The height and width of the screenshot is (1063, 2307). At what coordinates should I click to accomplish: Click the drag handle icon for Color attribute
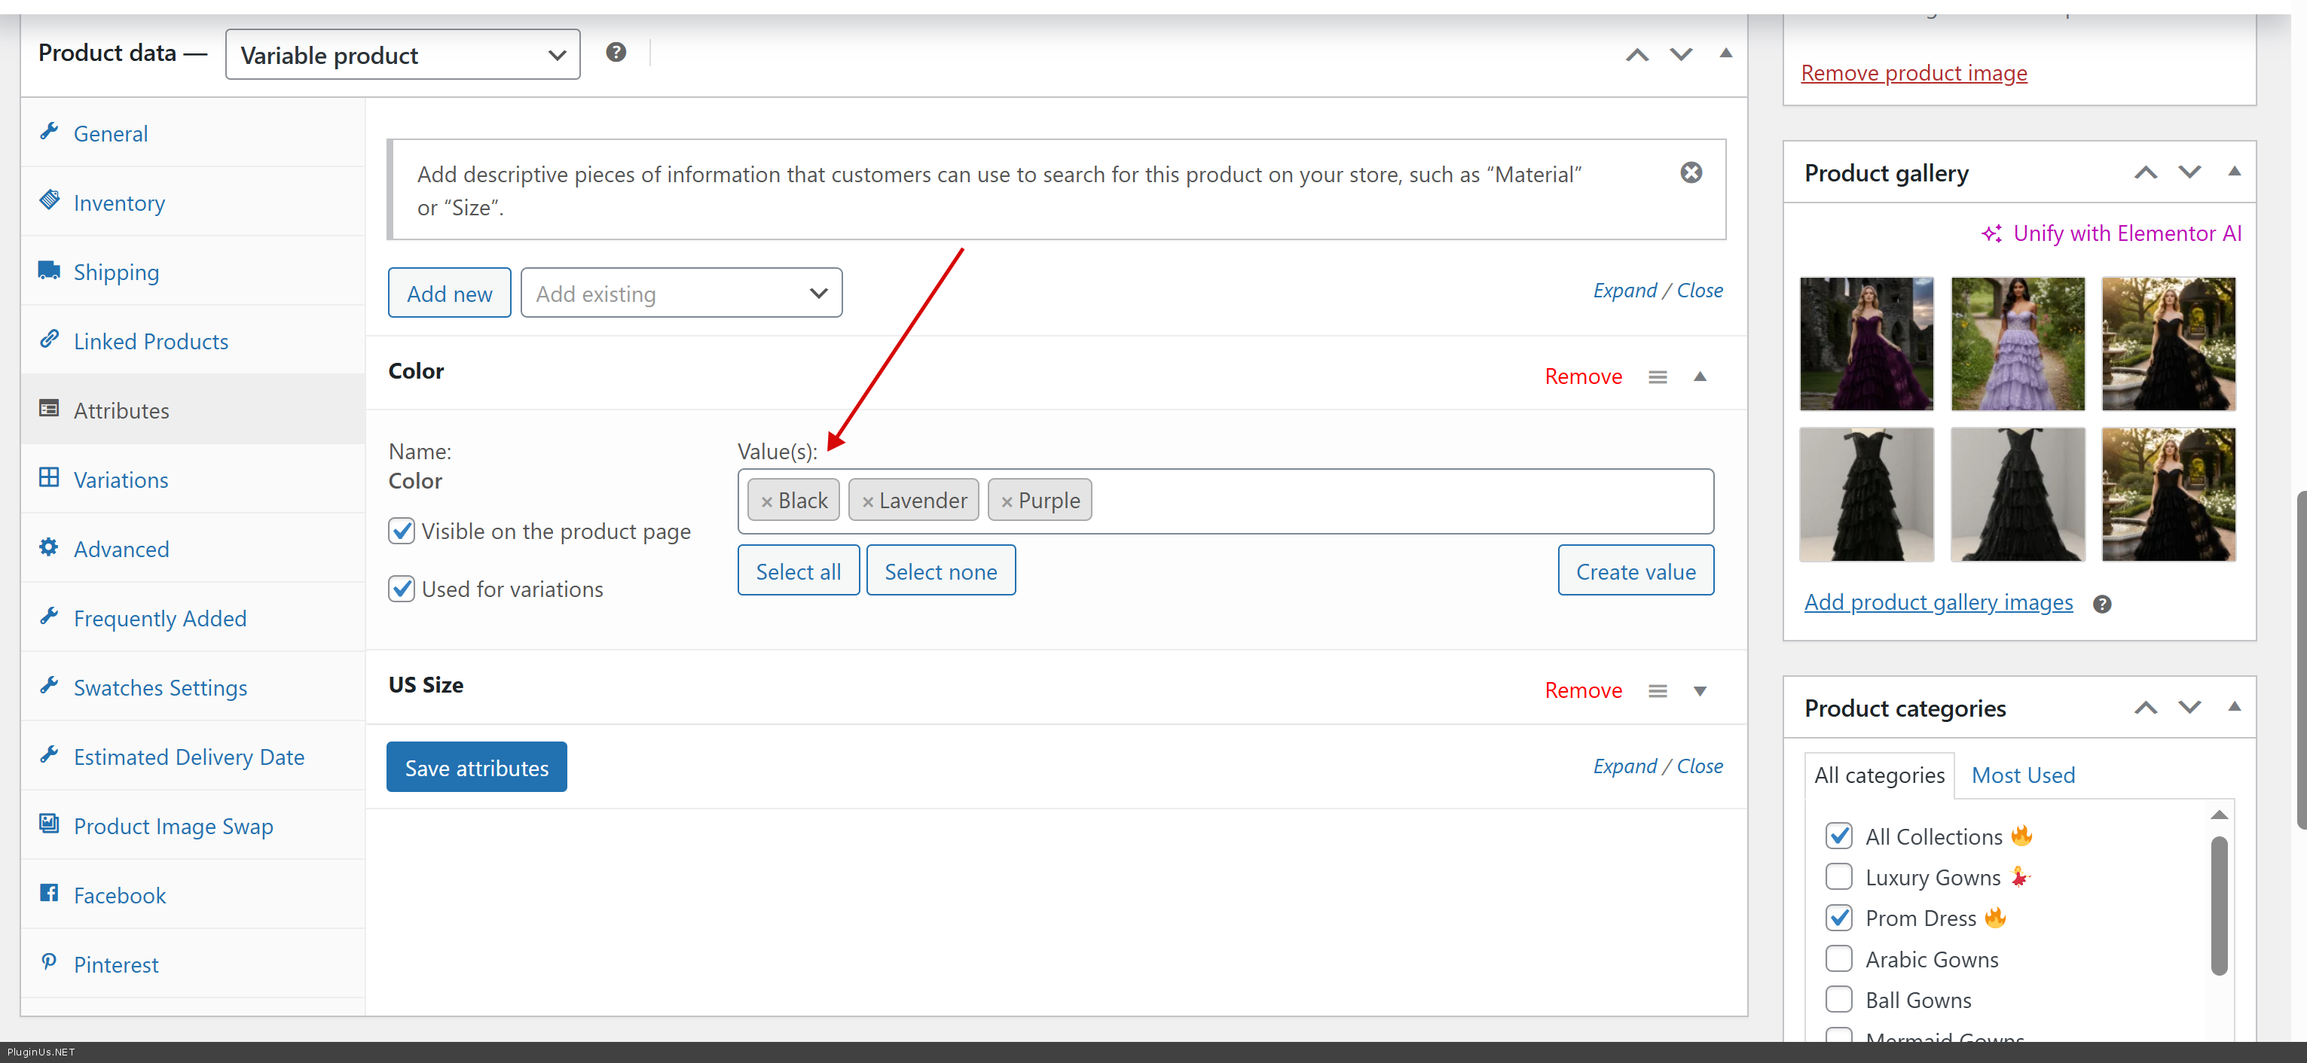click(1657, 376)
